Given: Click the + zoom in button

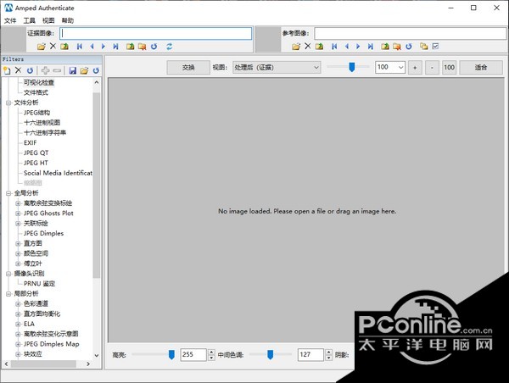Looking at the screenshot, I should [415, 68].
